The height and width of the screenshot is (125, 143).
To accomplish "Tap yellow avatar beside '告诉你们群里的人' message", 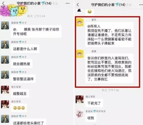I will (80, 54).
